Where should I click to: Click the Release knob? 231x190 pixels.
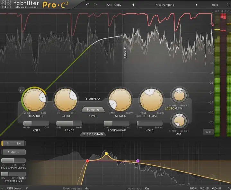pyautogui.click(x=151, y=99)
